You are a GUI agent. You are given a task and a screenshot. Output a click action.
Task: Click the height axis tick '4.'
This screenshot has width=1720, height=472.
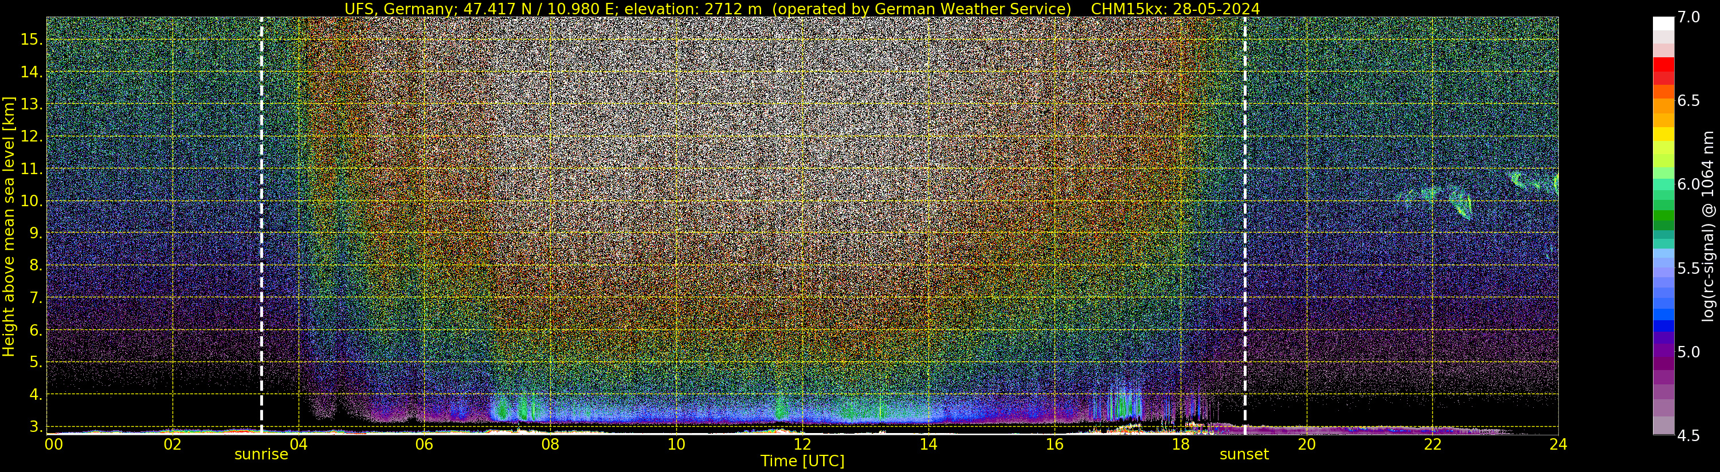[x=36, y=395]
